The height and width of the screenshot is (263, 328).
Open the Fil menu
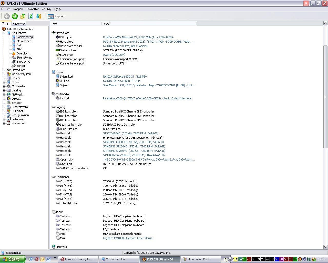pos(3,9)
